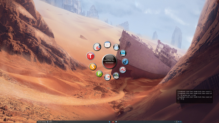Click the blue Fedora logo slice
Viewport: 219px width, 123px height.
click(x=125, y=61)
